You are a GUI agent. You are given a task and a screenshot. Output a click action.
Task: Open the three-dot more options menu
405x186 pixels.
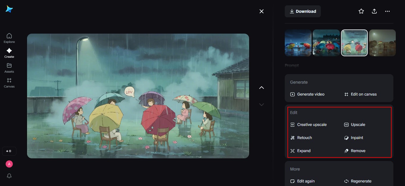coord(387,11)
